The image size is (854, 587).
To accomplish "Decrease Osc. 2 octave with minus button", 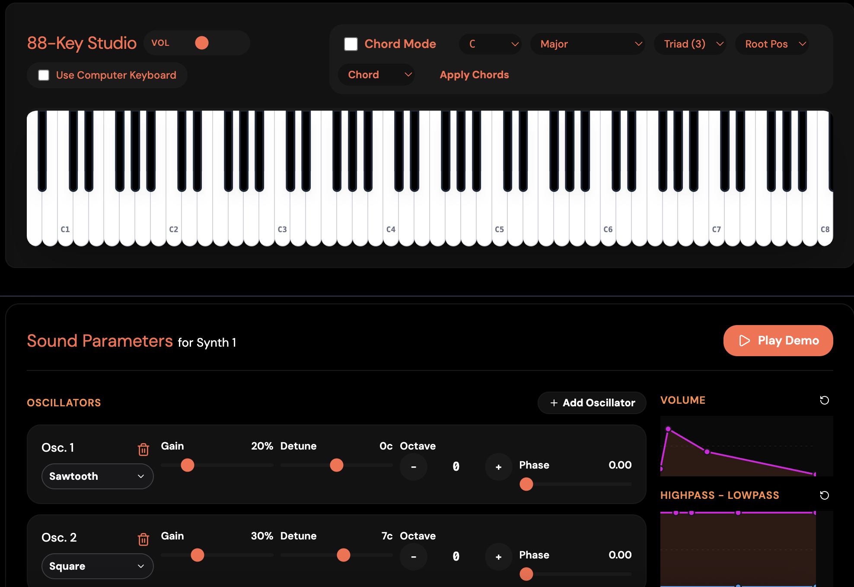I will coord(413,557).
